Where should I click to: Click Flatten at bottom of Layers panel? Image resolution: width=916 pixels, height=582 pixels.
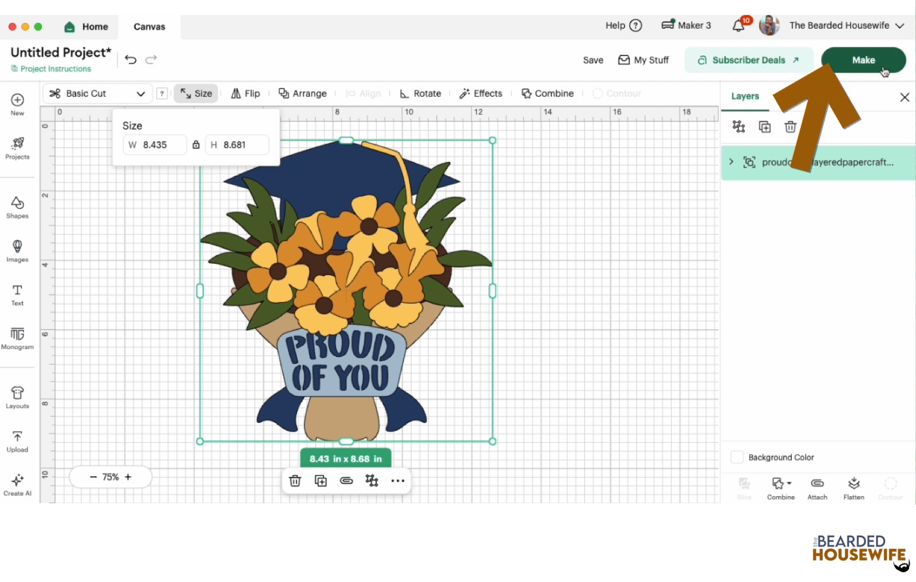pos(854,488)
